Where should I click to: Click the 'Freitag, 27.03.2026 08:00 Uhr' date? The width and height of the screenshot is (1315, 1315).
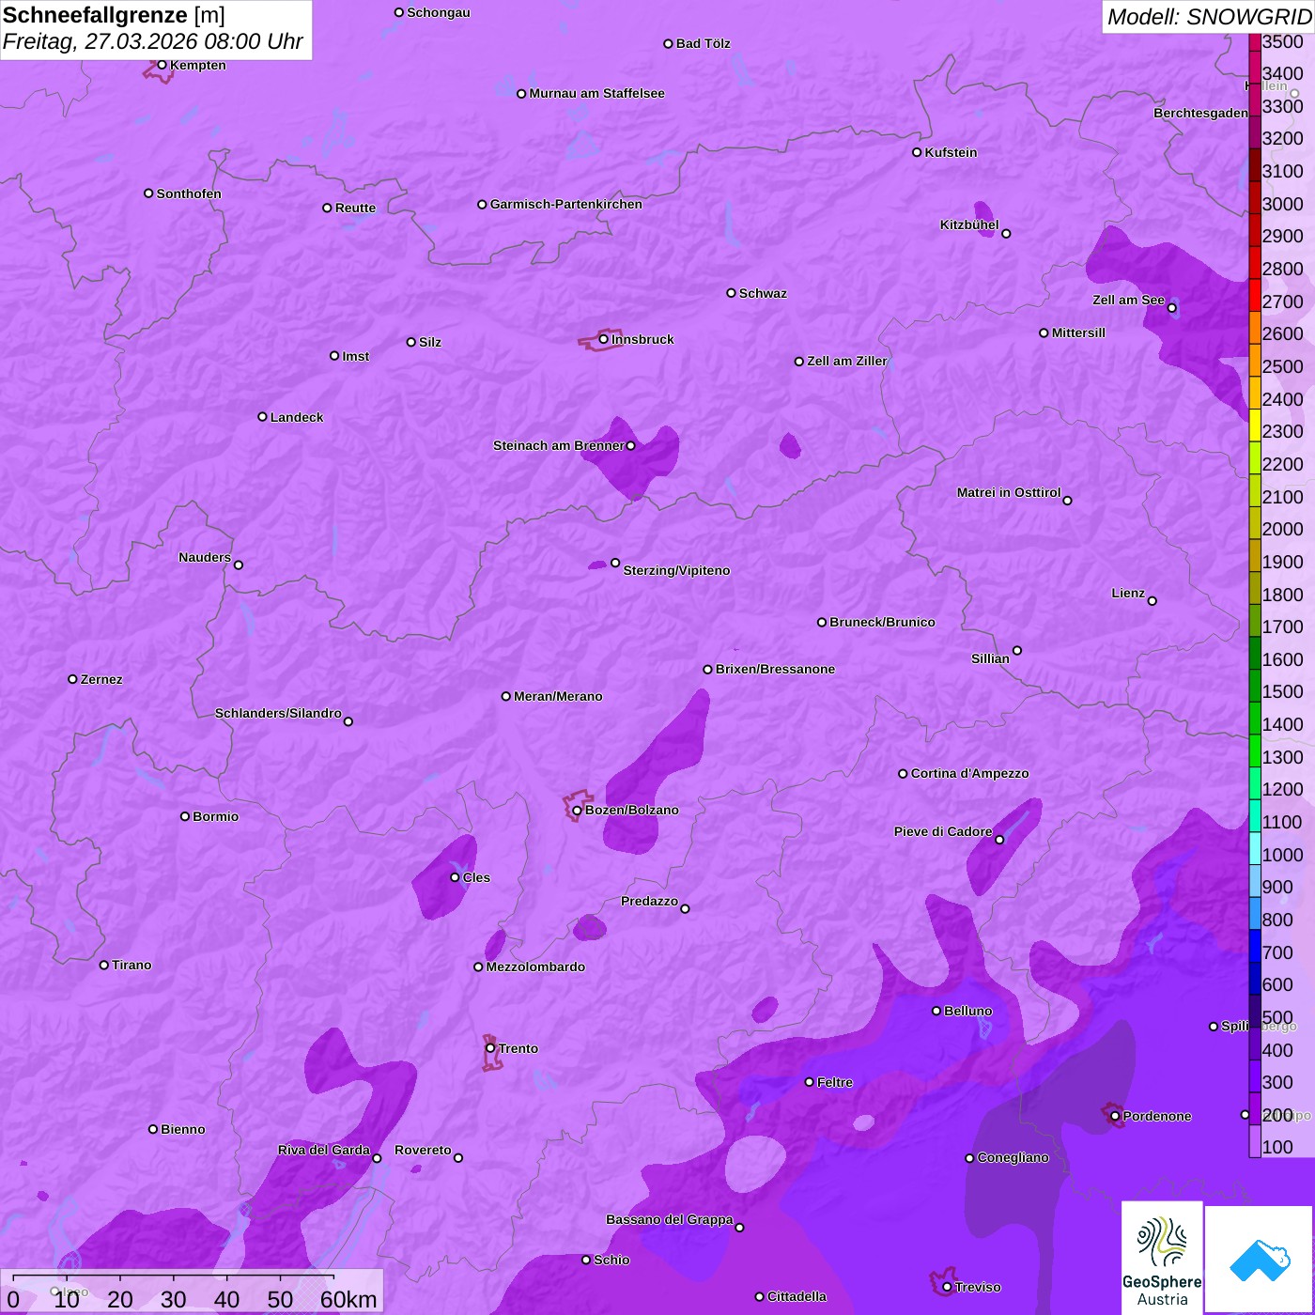click(153, 42)
